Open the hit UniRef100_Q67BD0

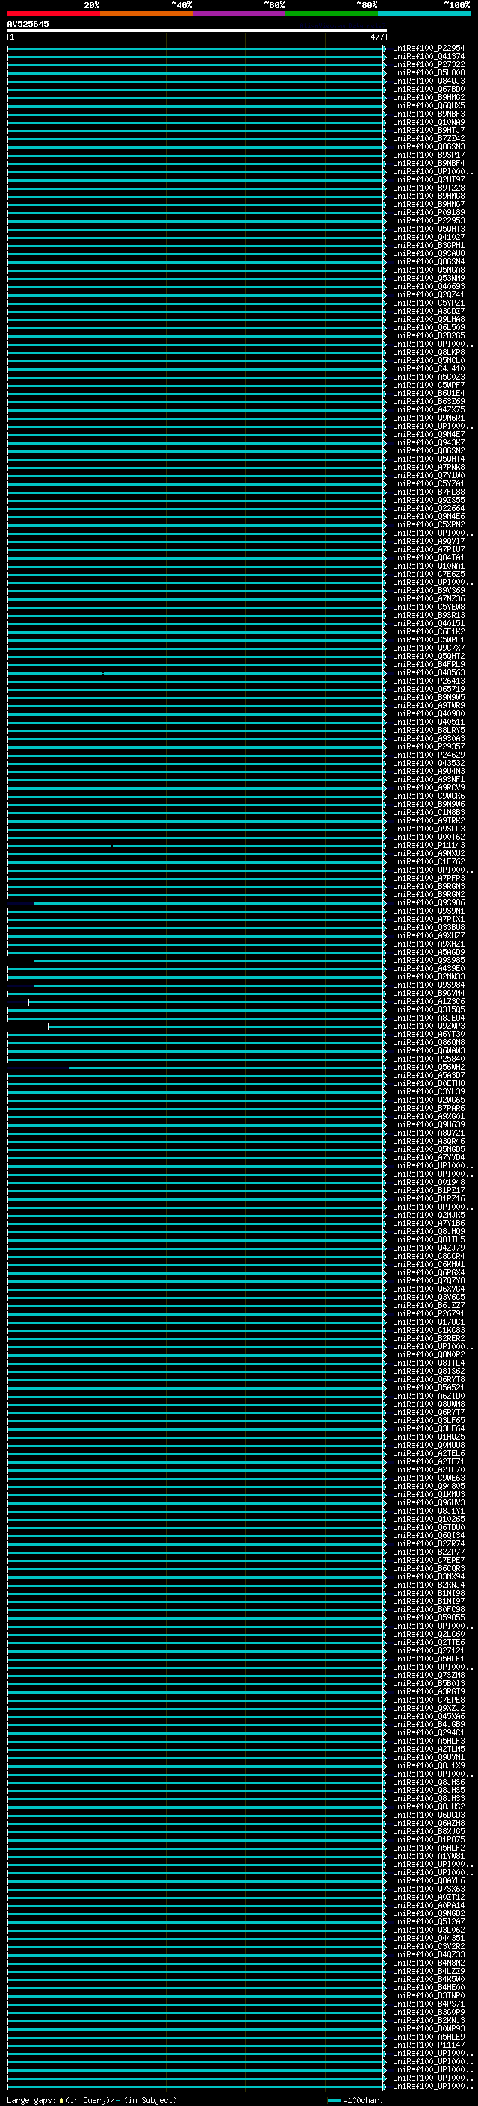tap(428, 89)
